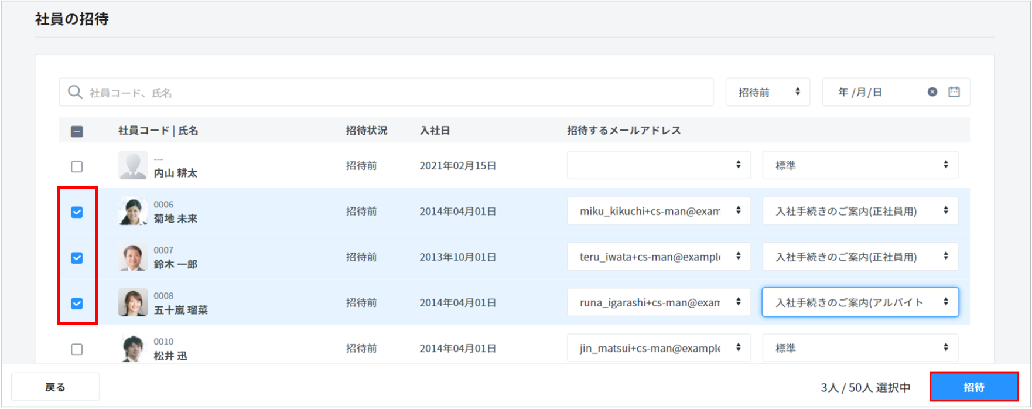1032x409 pixels.
Task: Uncheck the box for 菊地 未来
Action: (x=77, y=212)
